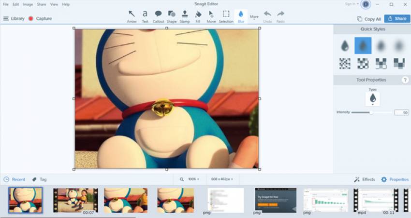Pick the Shape tool
Screen dimensions: 411x218
[172, 16]
